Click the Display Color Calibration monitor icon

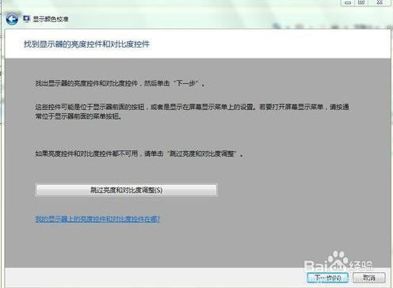(x=26, y=19)
